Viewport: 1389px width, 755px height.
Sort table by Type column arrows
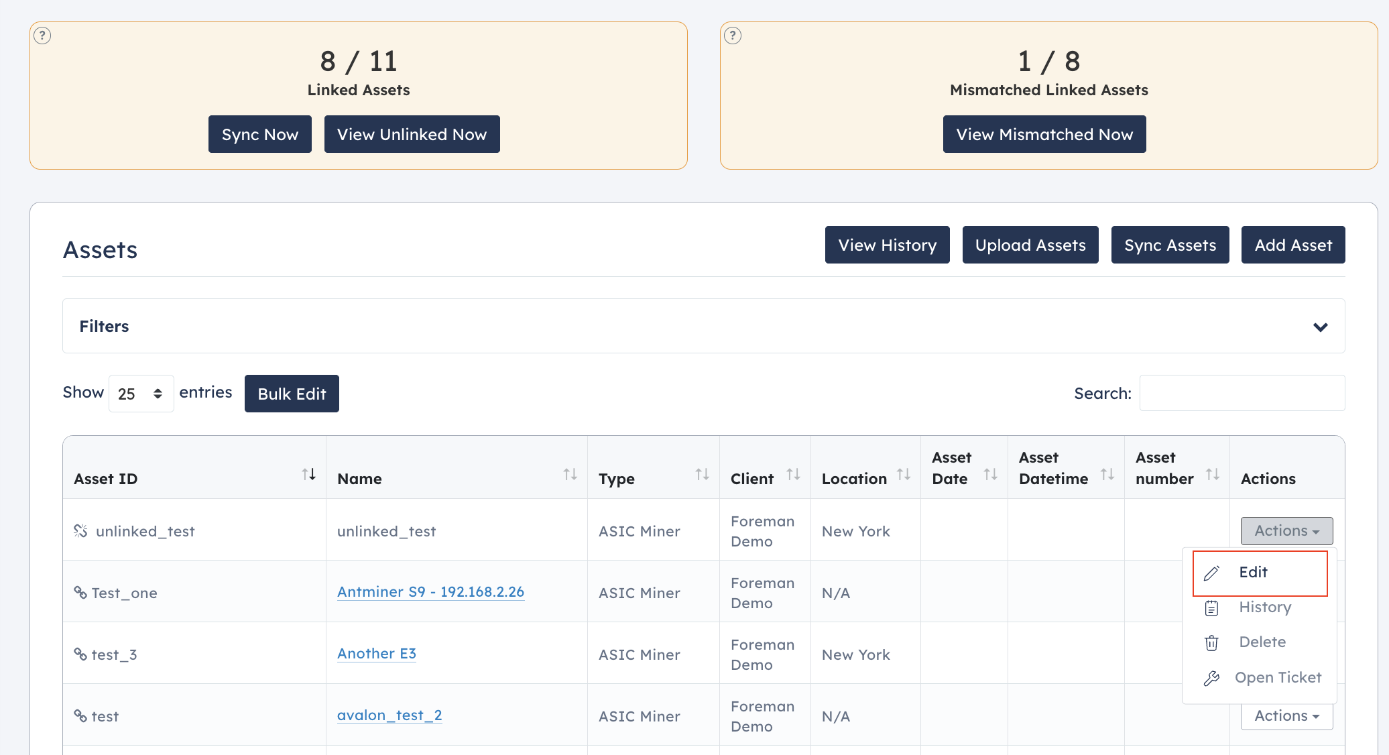click(702, 475)
